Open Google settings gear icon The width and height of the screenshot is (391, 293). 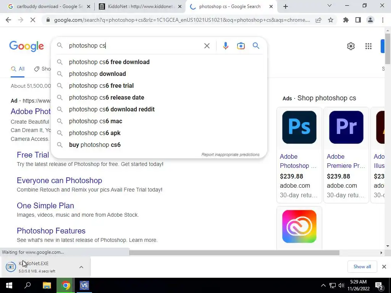(x=351, y=46)
